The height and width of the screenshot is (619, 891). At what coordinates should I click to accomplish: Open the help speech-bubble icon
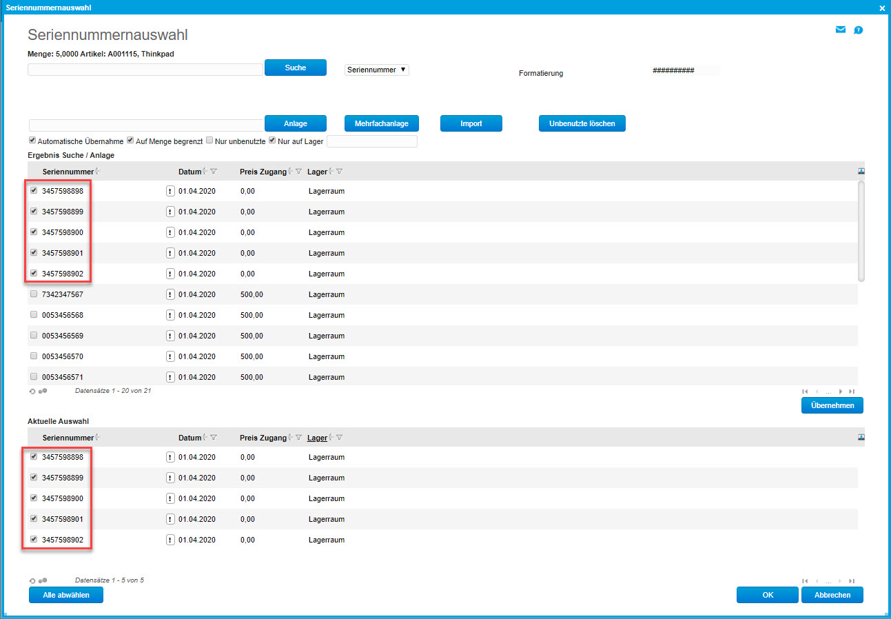(x=859, y=30)
